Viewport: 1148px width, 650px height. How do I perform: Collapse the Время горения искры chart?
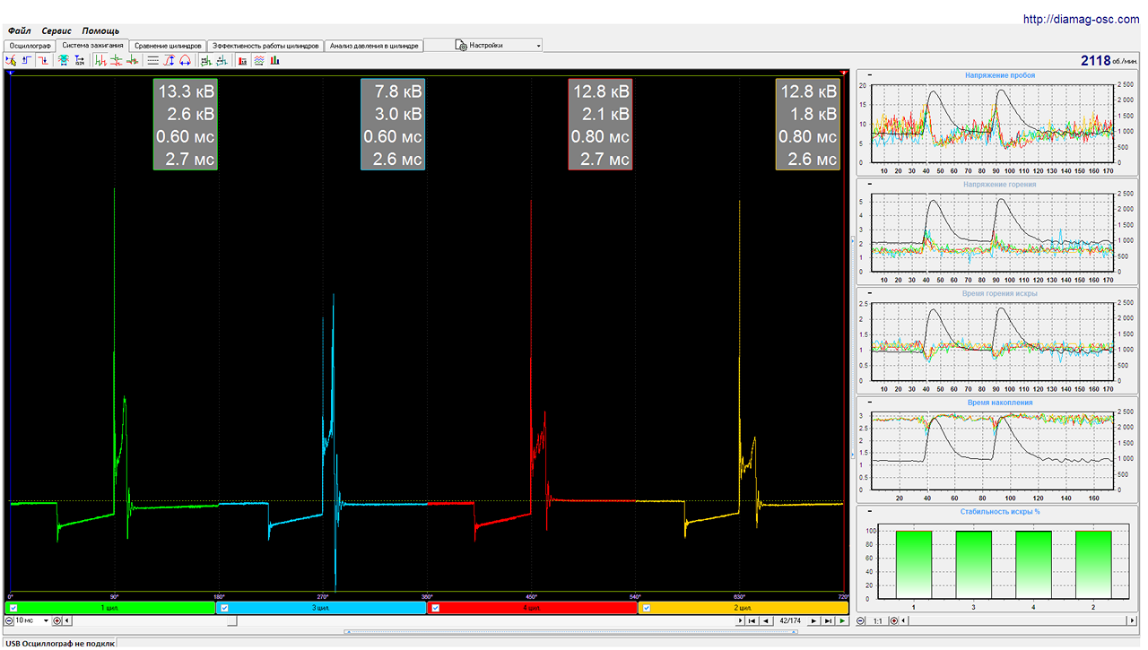pyautogui.click(x=870, y=293)
